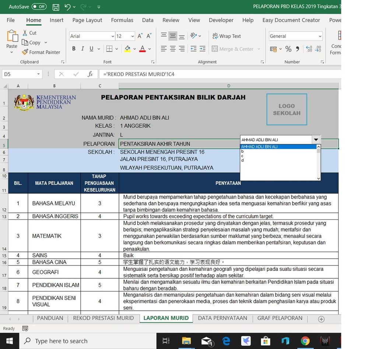Image resolution: width=368 pixels, height=349 pixels.
Task: Open Font Color red swatch
Action: point(142,49)
